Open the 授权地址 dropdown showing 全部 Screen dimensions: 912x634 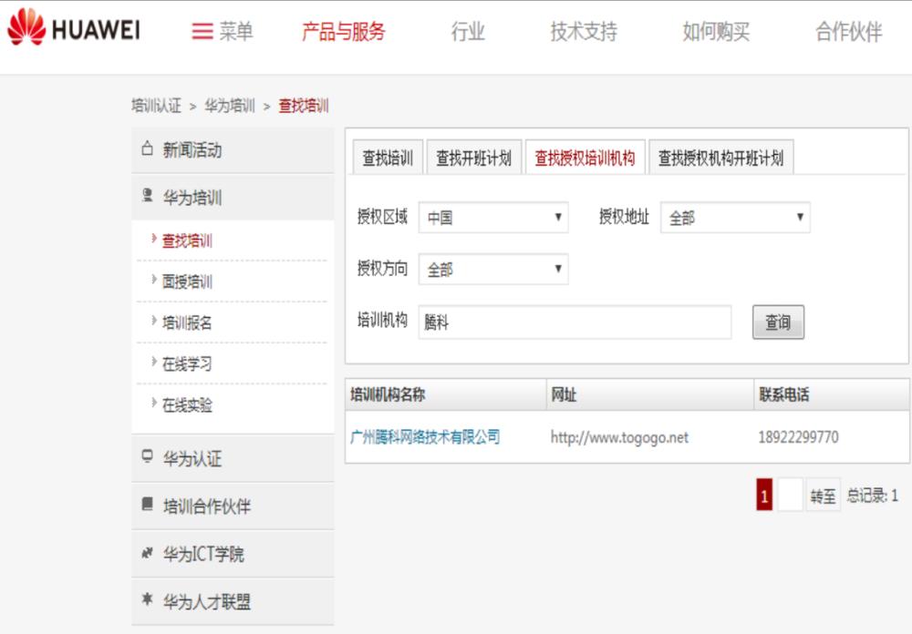pos(735,218)
